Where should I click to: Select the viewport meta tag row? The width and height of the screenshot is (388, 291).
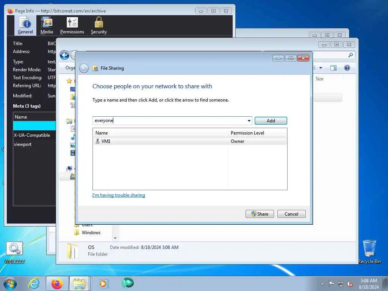(x=34, y=144)
